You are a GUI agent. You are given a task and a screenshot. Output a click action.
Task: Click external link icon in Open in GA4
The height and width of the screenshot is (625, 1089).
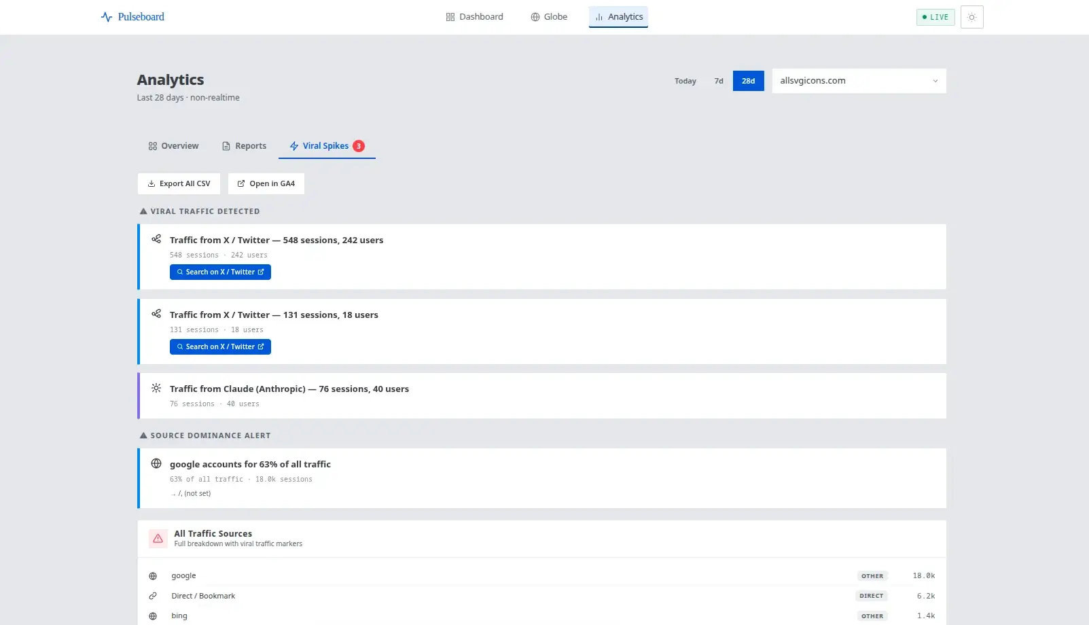pyautogui.click(x=241, y=183)
